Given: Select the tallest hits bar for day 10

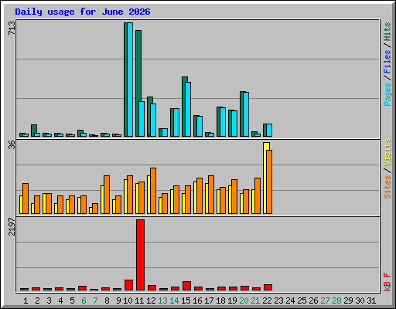Looking at the screenshot, I should pos(125,80).
